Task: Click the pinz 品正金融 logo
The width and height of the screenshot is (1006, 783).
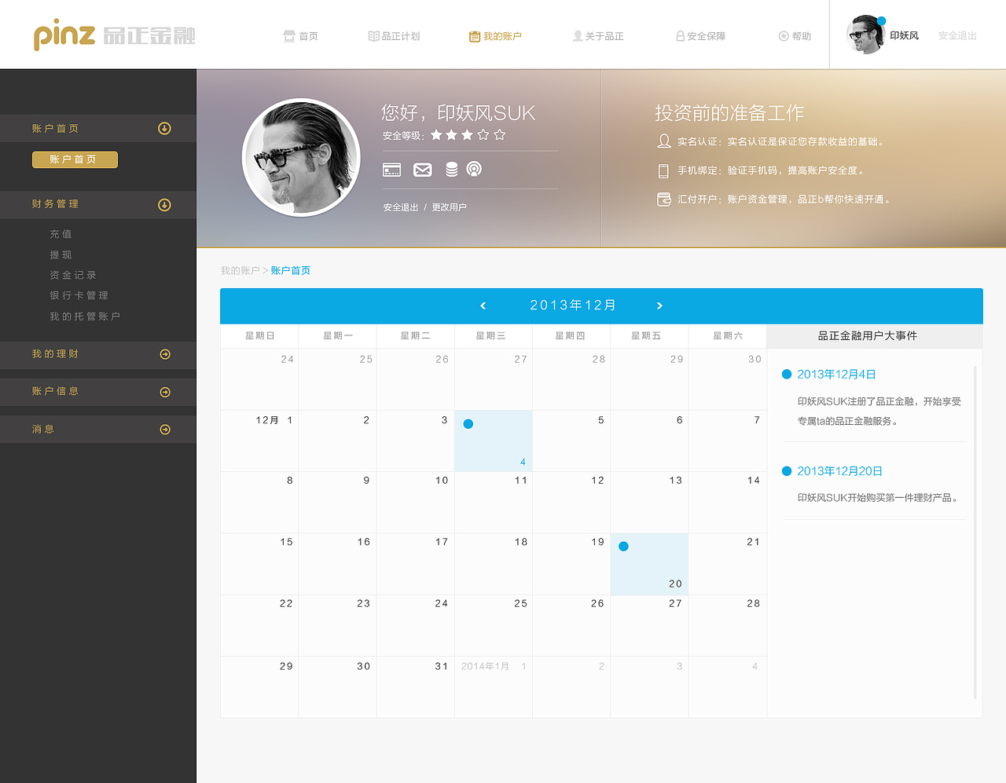Action: (114, 35)
